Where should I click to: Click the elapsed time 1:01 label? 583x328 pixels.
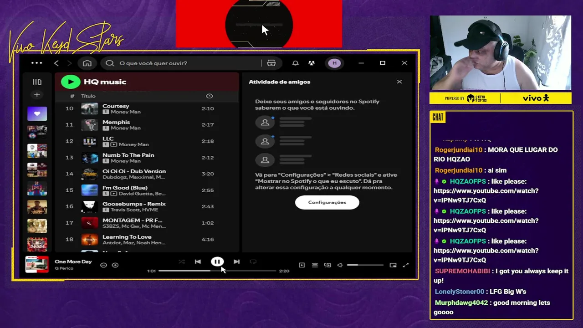coord(151,271)
